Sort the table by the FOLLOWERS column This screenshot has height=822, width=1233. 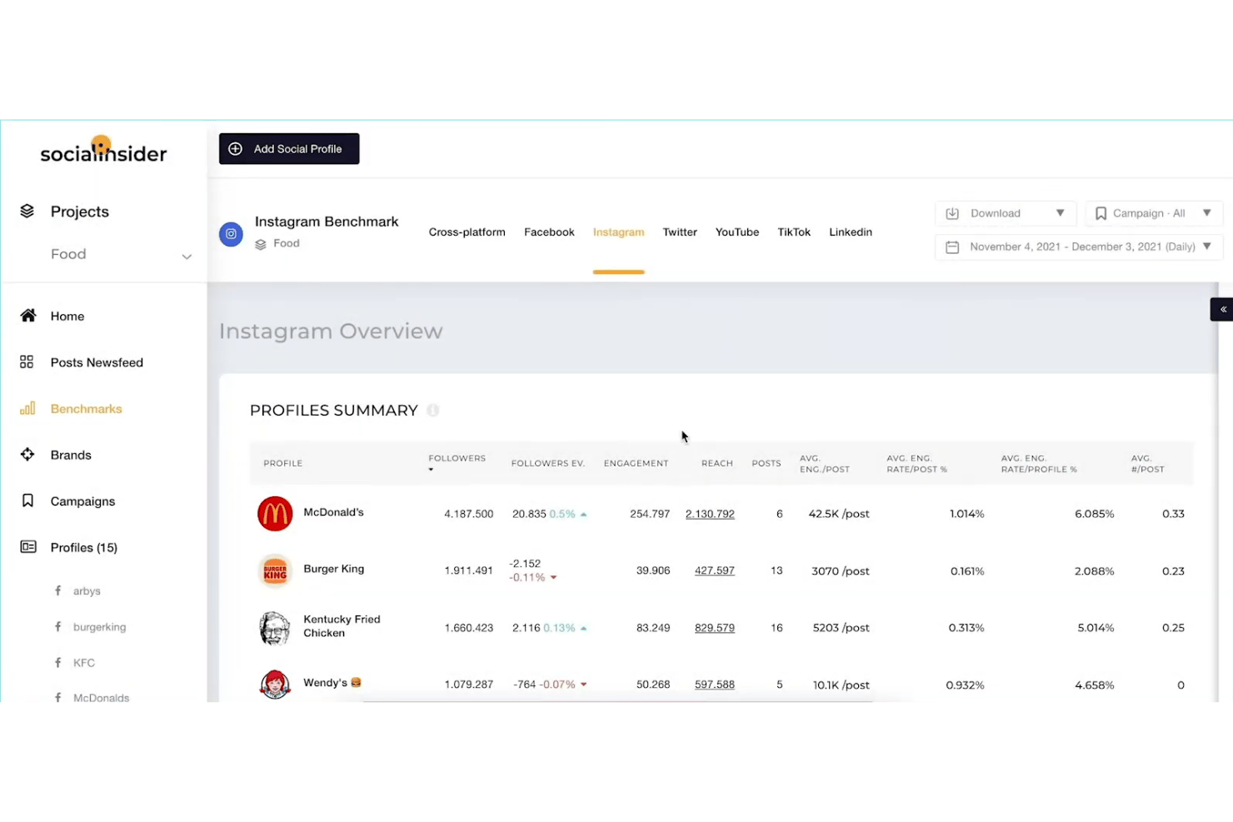[457, 462]
